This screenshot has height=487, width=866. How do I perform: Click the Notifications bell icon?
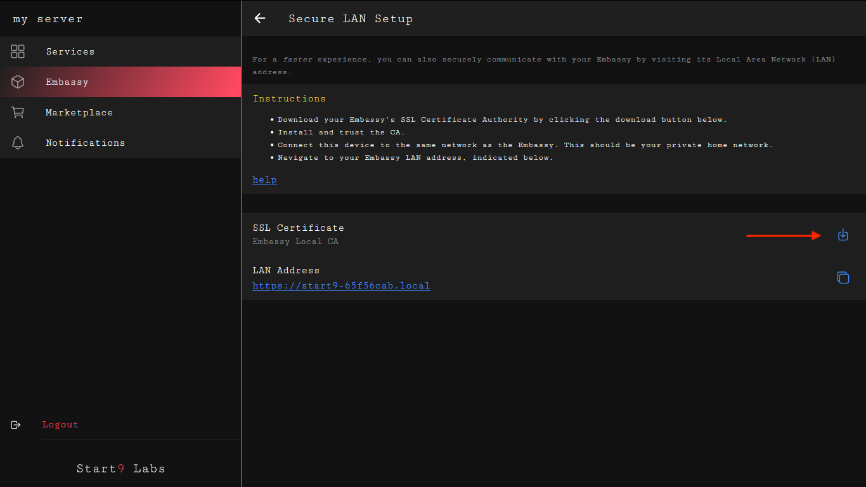pos(18,143)
